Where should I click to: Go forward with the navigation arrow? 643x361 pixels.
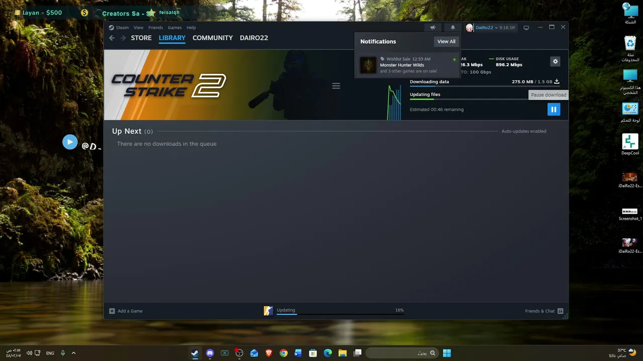click(x=123, y=38)
